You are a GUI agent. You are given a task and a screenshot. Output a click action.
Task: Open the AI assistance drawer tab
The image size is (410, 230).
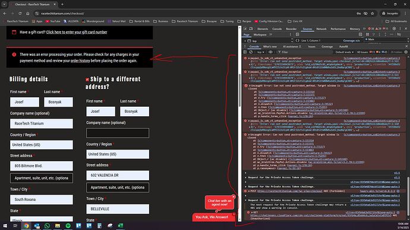point(292,46)
